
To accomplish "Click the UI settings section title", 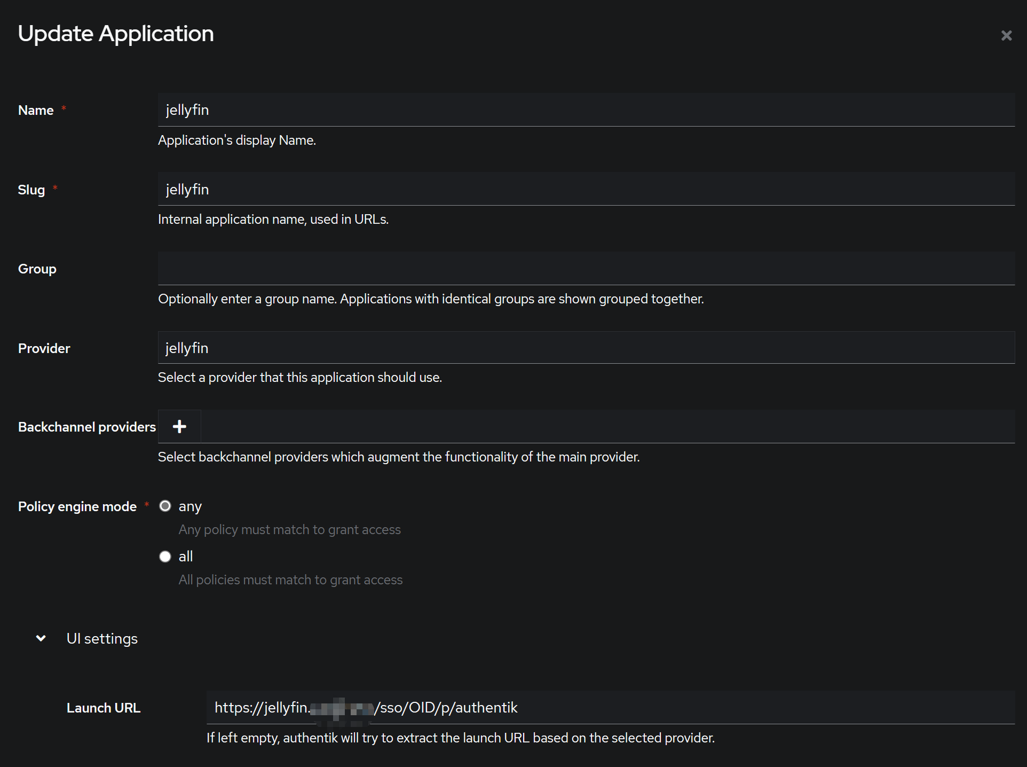I will (x=102, y=639).
